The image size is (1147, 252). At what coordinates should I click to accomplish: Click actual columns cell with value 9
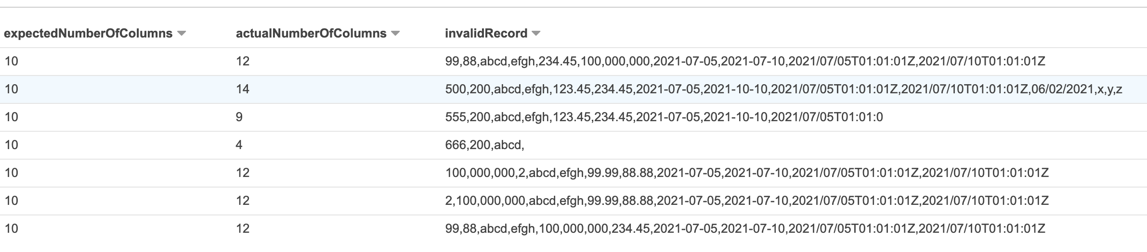point(239,117)
